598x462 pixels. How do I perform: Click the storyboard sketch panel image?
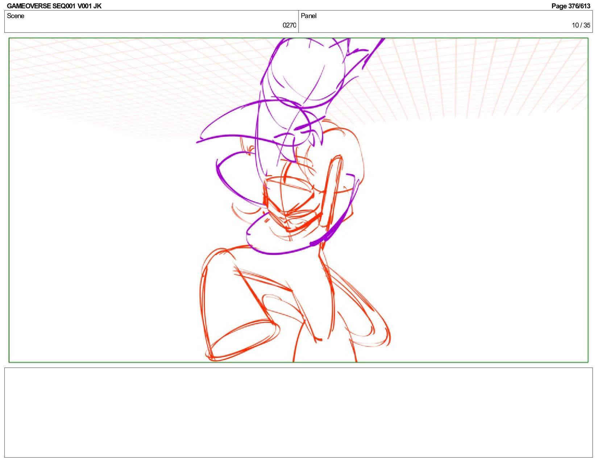pos(298,200)
